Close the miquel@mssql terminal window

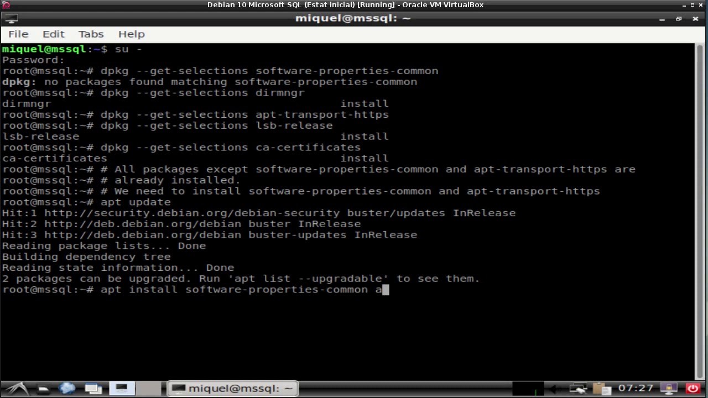coord(695,19)
